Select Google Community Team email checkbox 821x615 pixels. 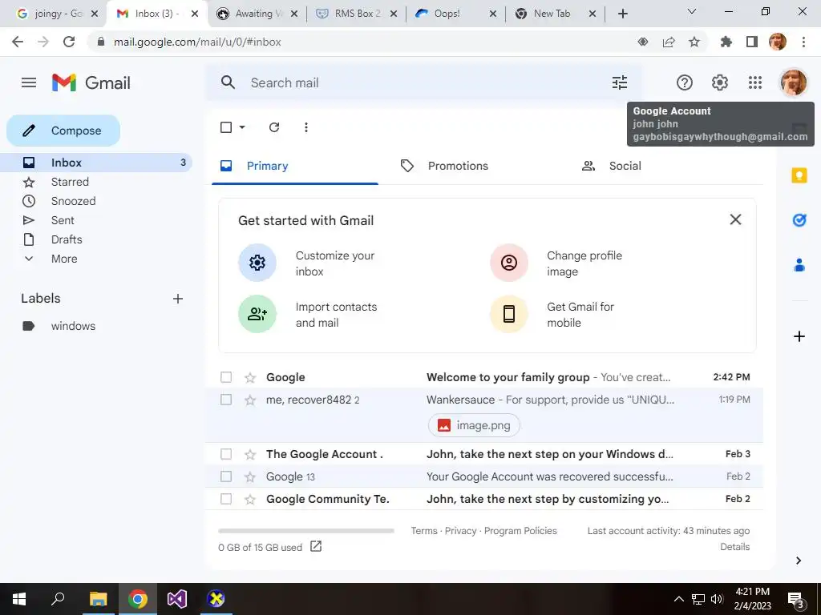[x=225, y=499]
